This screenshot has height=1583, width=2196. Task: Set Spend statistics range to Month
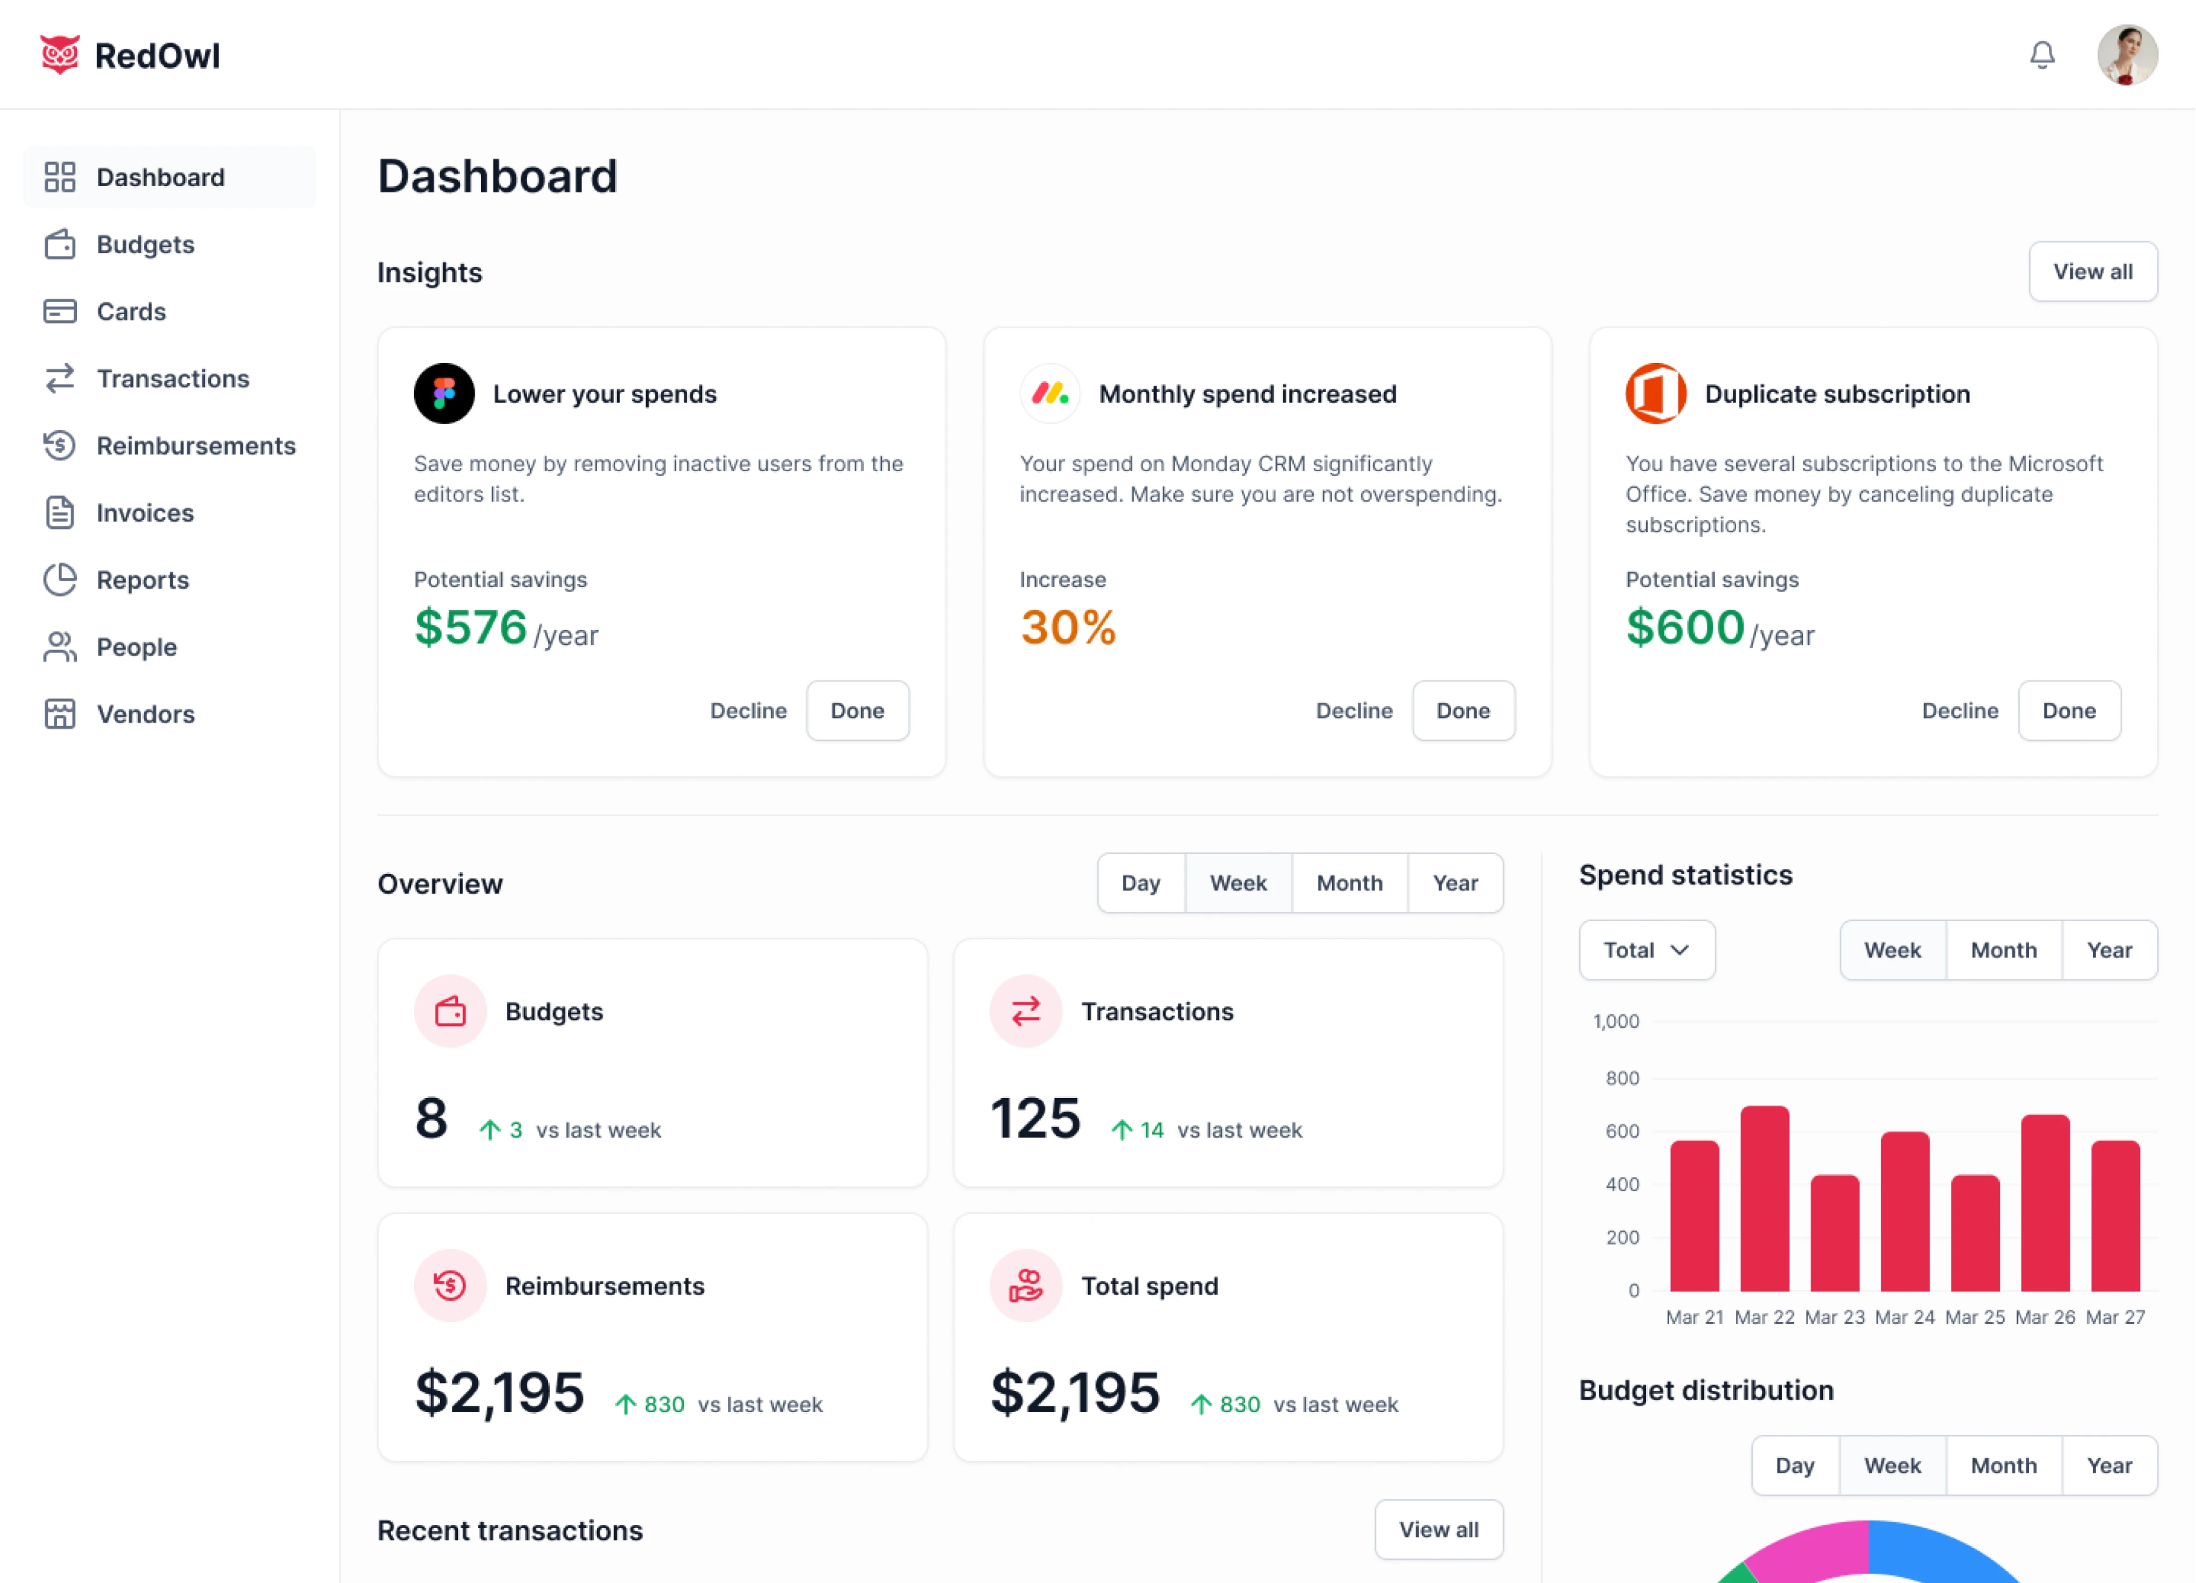point(2003,950)
